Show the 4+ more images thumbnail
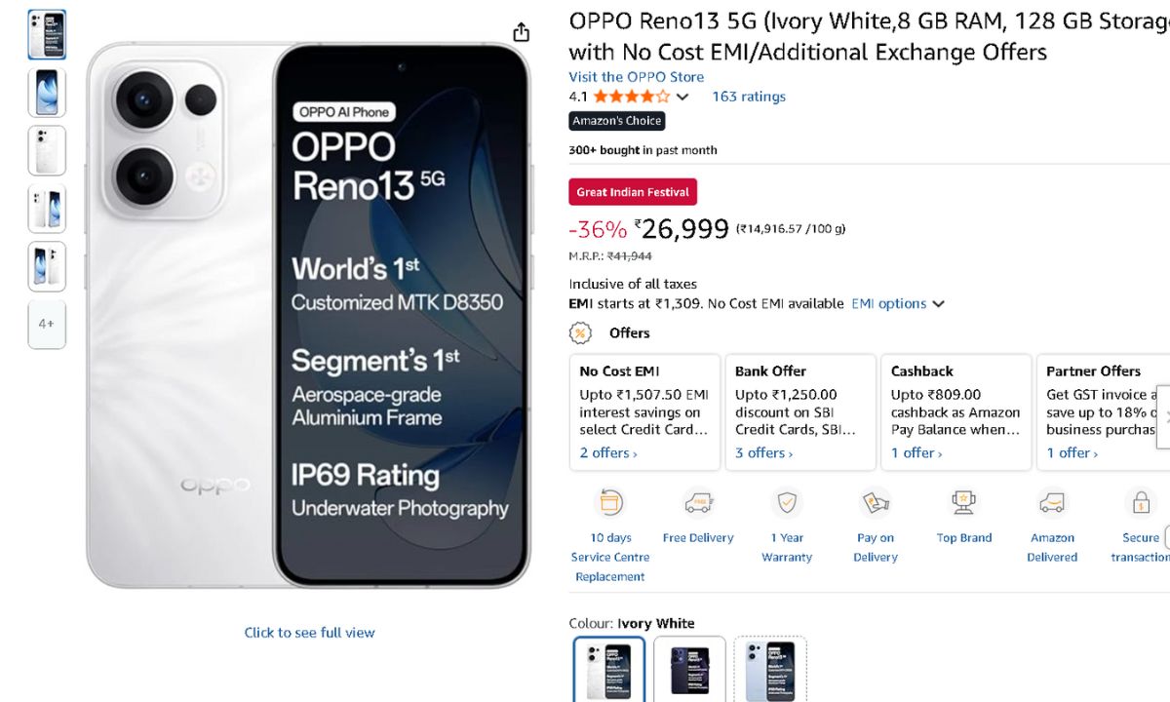 (47, 325)
